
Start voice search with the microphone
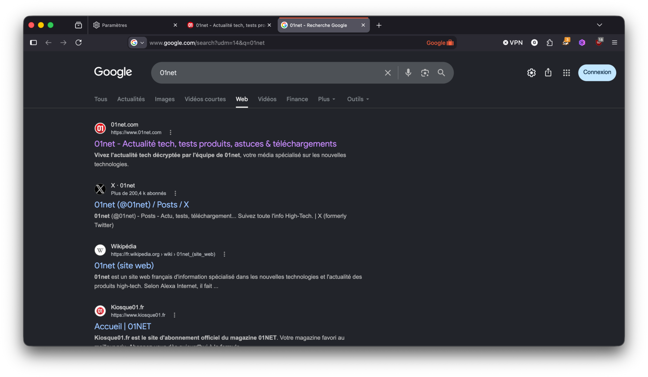[x=408, y=72]
